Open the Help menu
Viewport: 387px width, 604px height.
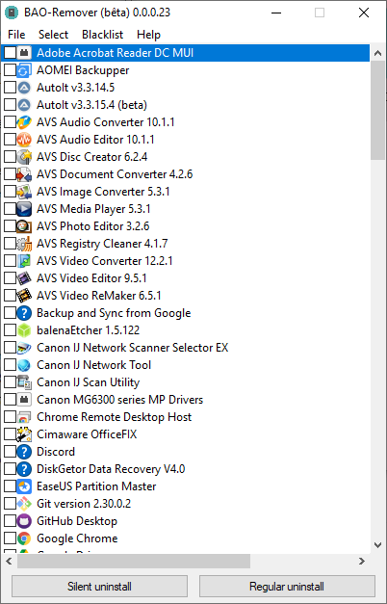(x=148, y=35)
